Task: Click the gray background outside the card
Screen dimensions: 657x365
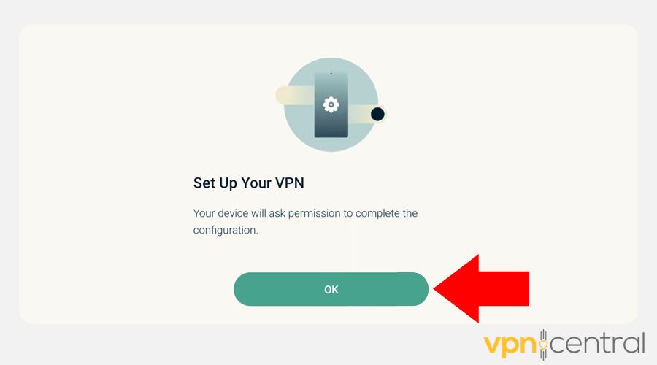Action: pyautogui.click(x=251, y=345)
